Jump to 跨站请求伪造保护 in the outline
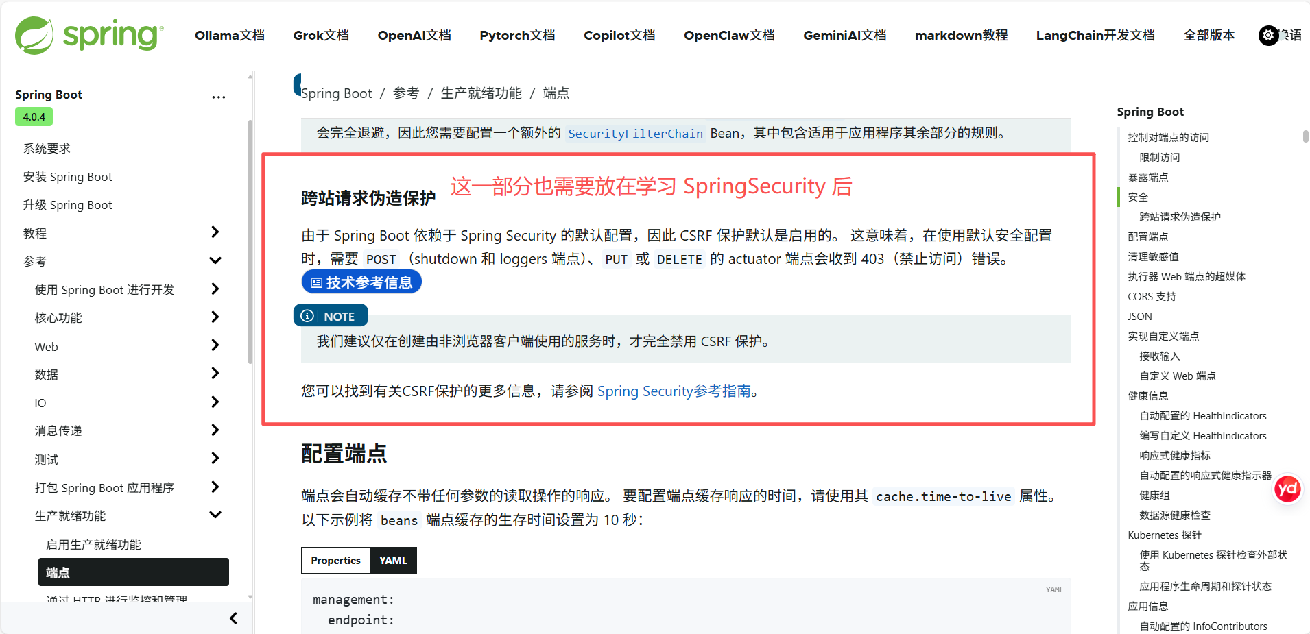This screenshot has width=1310, height=634. click(x=1180, y=217)
